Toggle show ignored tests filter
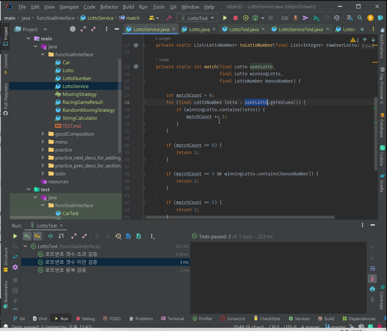The height and width of the screenshot is (331, 387). tap(37, 236)
